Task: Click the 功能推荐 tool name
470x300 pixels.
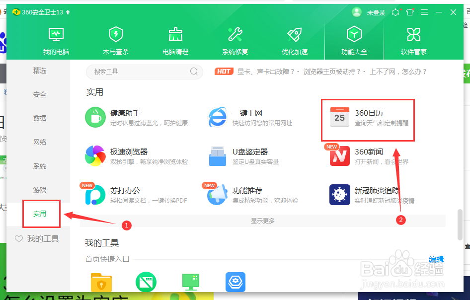Action: coord(247,191)
